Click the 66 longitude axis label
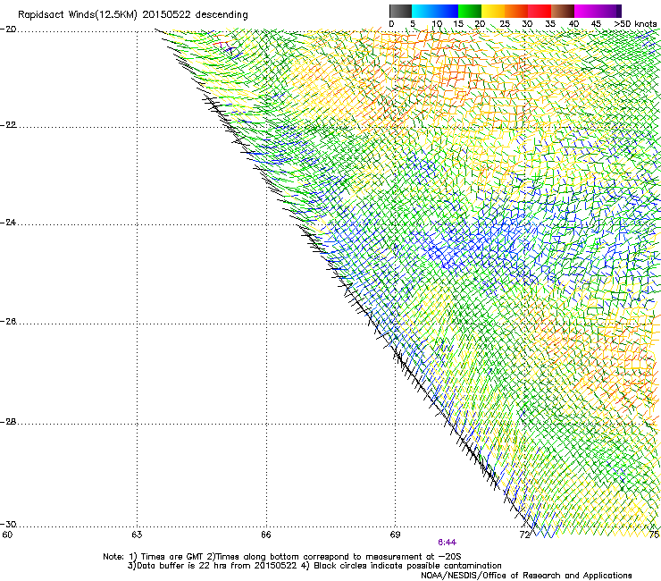 pos(266,535)
